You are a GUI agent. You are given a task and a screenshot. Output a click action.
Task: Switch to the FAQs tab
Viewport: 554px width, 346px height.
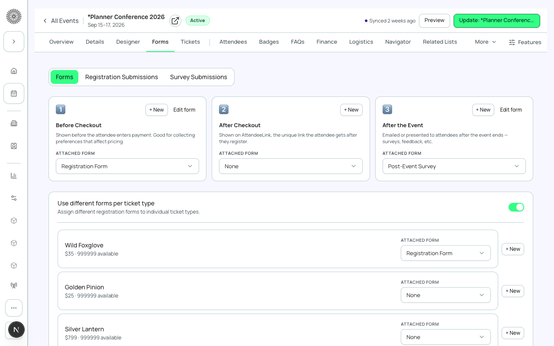coord(298,42)
